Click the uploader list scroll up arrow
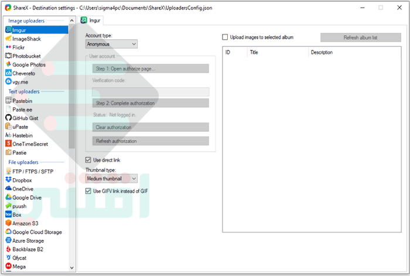The height and width of the screenshot is (276, 410). (72, 21)
